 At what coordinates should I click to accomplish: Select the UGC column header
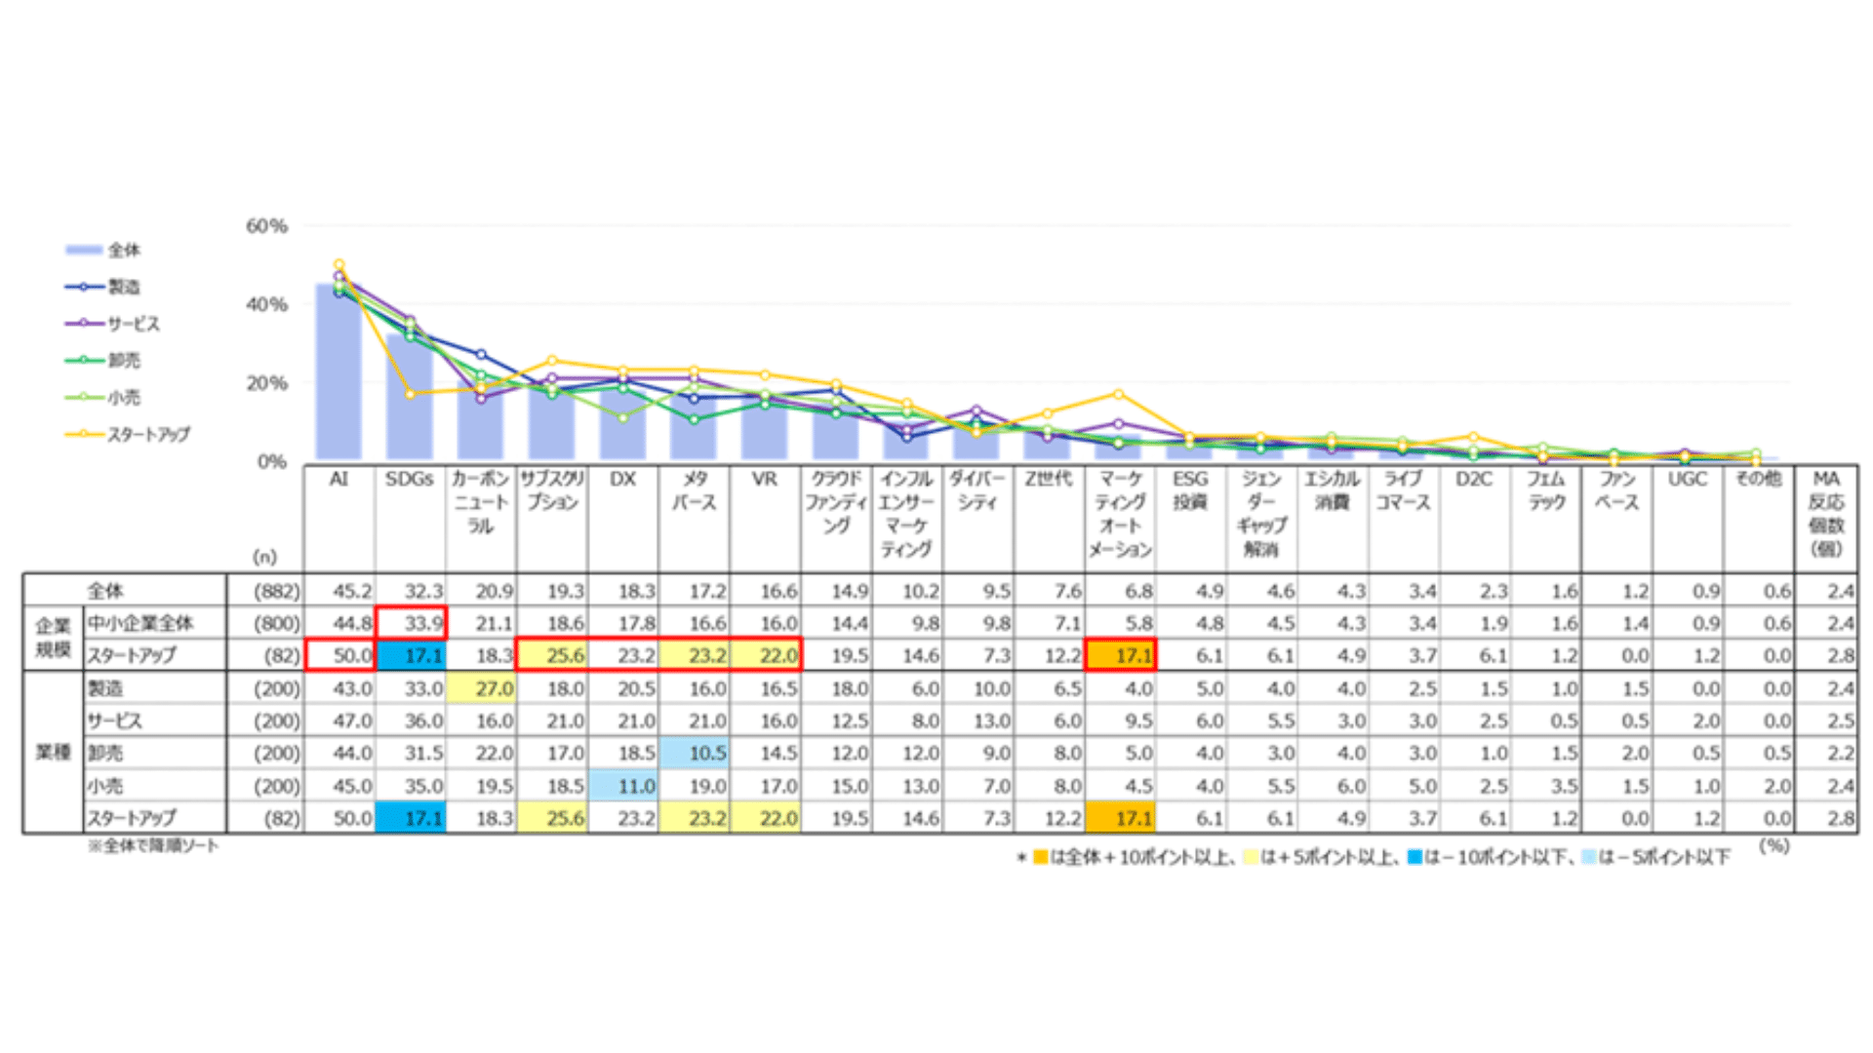pyautogui.click(x=1687, y=480)
